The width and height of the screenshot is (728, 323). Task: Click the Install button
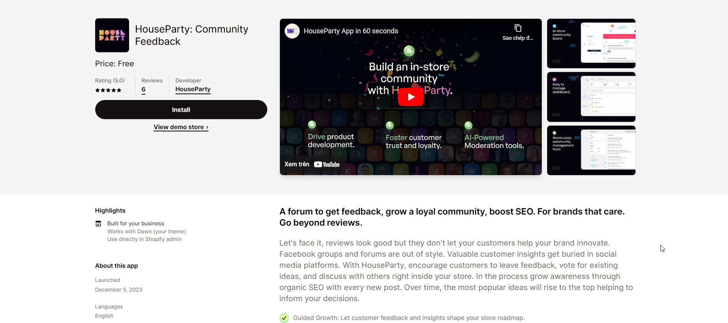coord(181,110)
